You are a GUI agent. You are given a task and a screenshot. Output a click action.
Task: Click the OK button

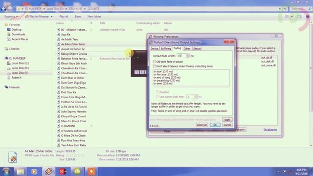pyautogui.click(x=215, y=125)
